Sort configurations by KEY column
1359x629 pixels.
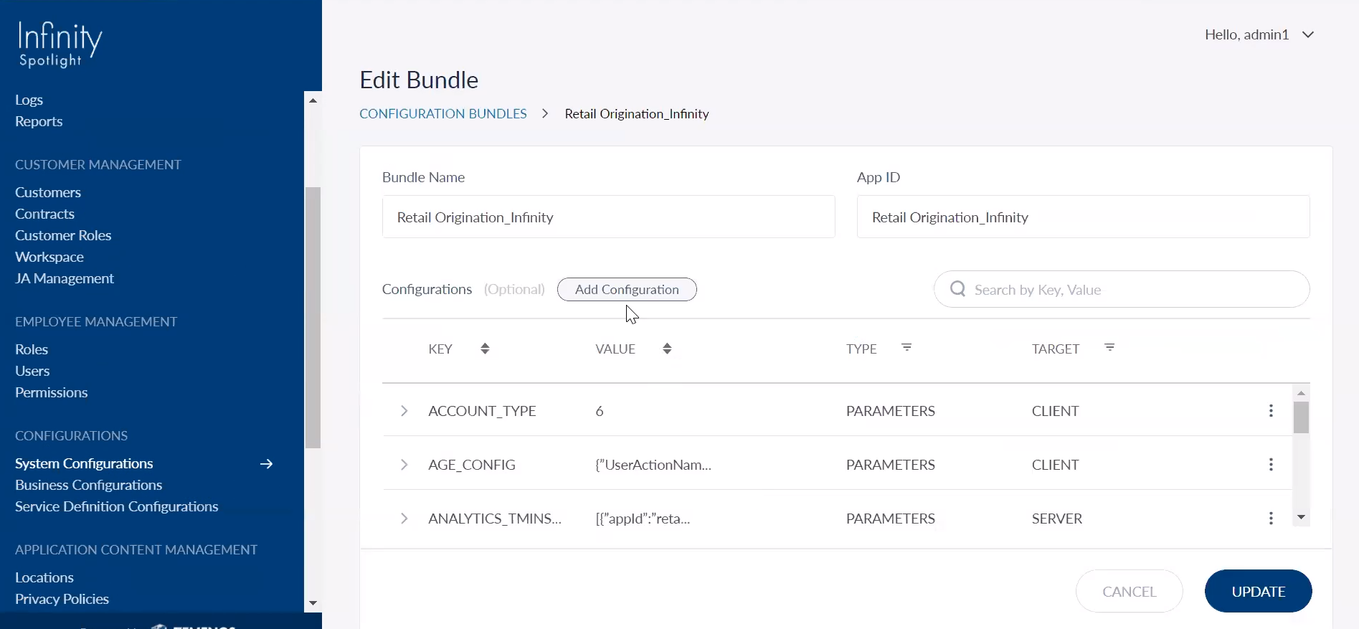click(x=485, y=349)
